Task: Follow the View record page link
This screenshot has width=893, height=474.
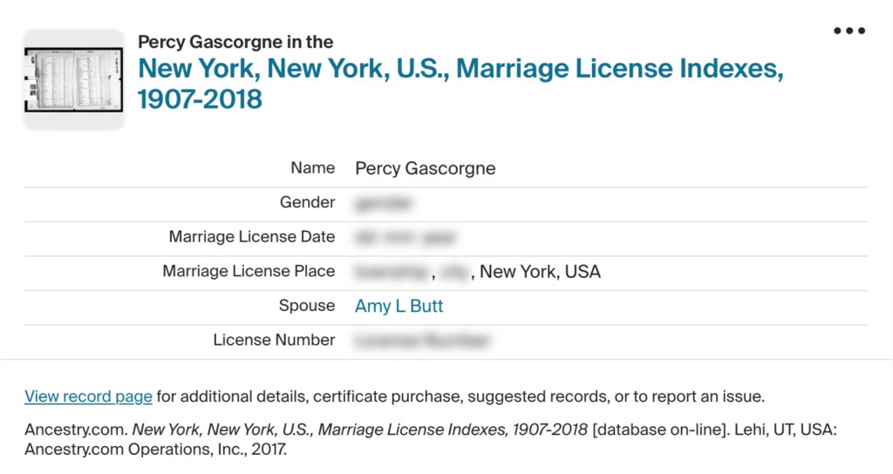Action: [88, 396]
